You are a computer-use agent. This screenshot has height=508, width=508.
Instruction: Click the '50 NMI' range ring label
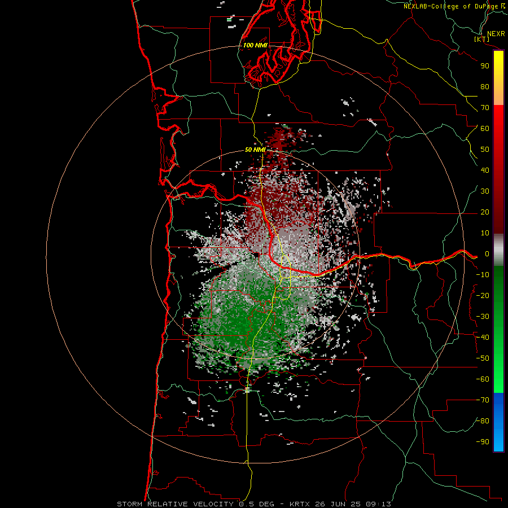255,150
